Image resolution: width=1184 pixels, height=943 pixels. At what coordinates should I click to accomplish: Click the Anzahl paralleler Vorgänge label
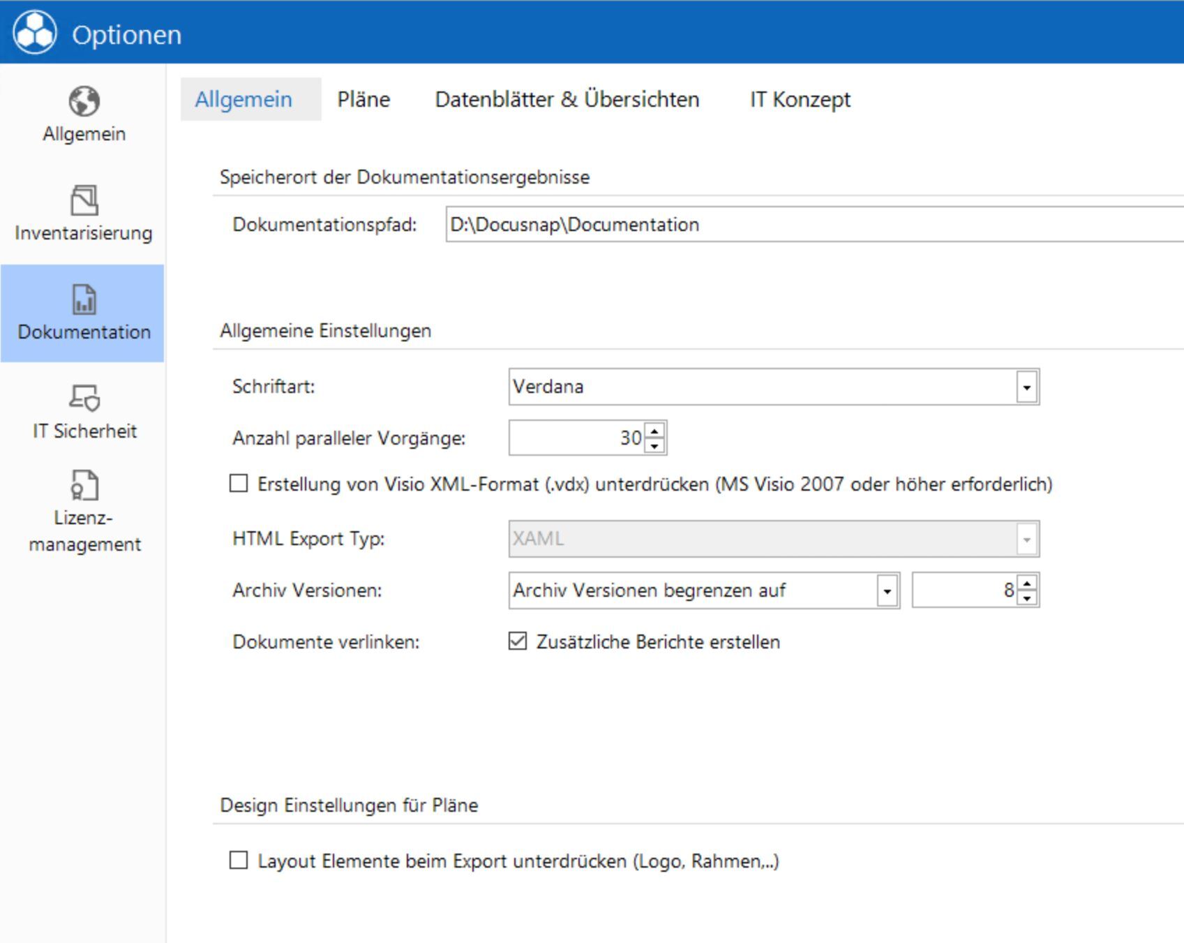point(349,438)
